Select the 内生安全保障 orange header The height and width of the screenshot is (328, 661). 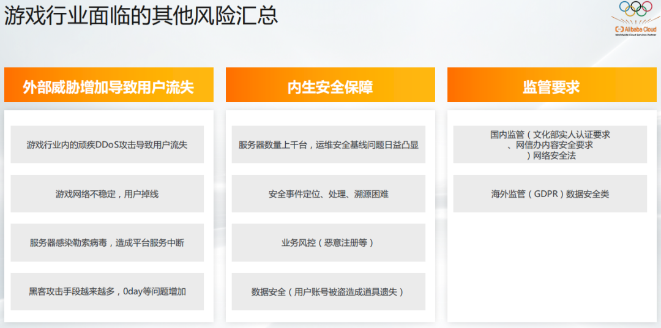coord(330,86)
